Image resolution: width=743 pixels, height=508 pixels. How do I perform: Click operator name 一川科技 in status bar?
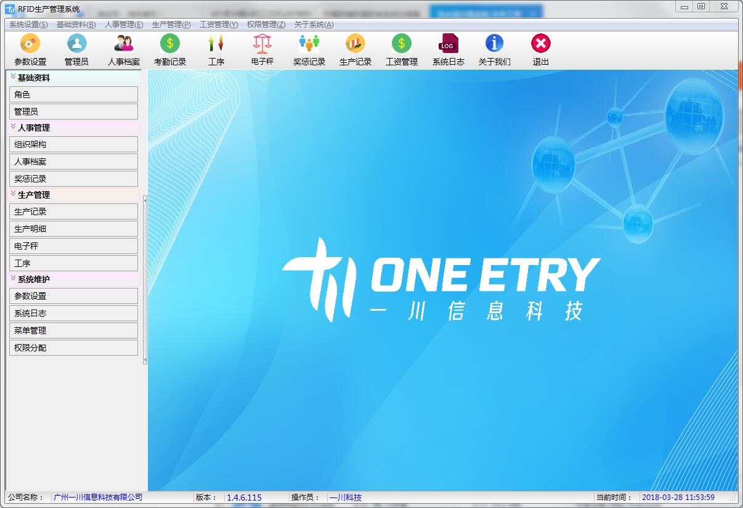[346, 498]
